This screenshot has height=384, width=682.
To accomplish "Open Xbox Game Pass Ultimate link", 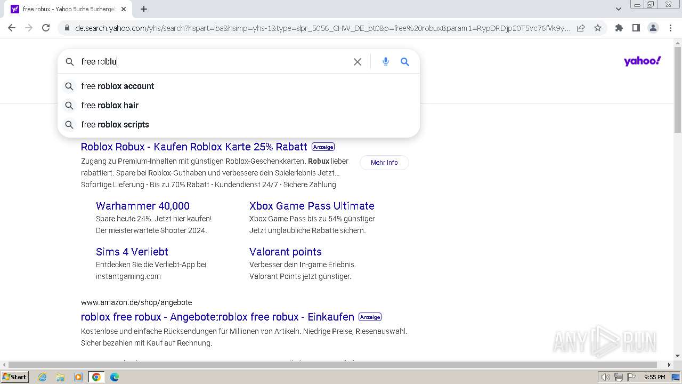I will coord(312,206).
